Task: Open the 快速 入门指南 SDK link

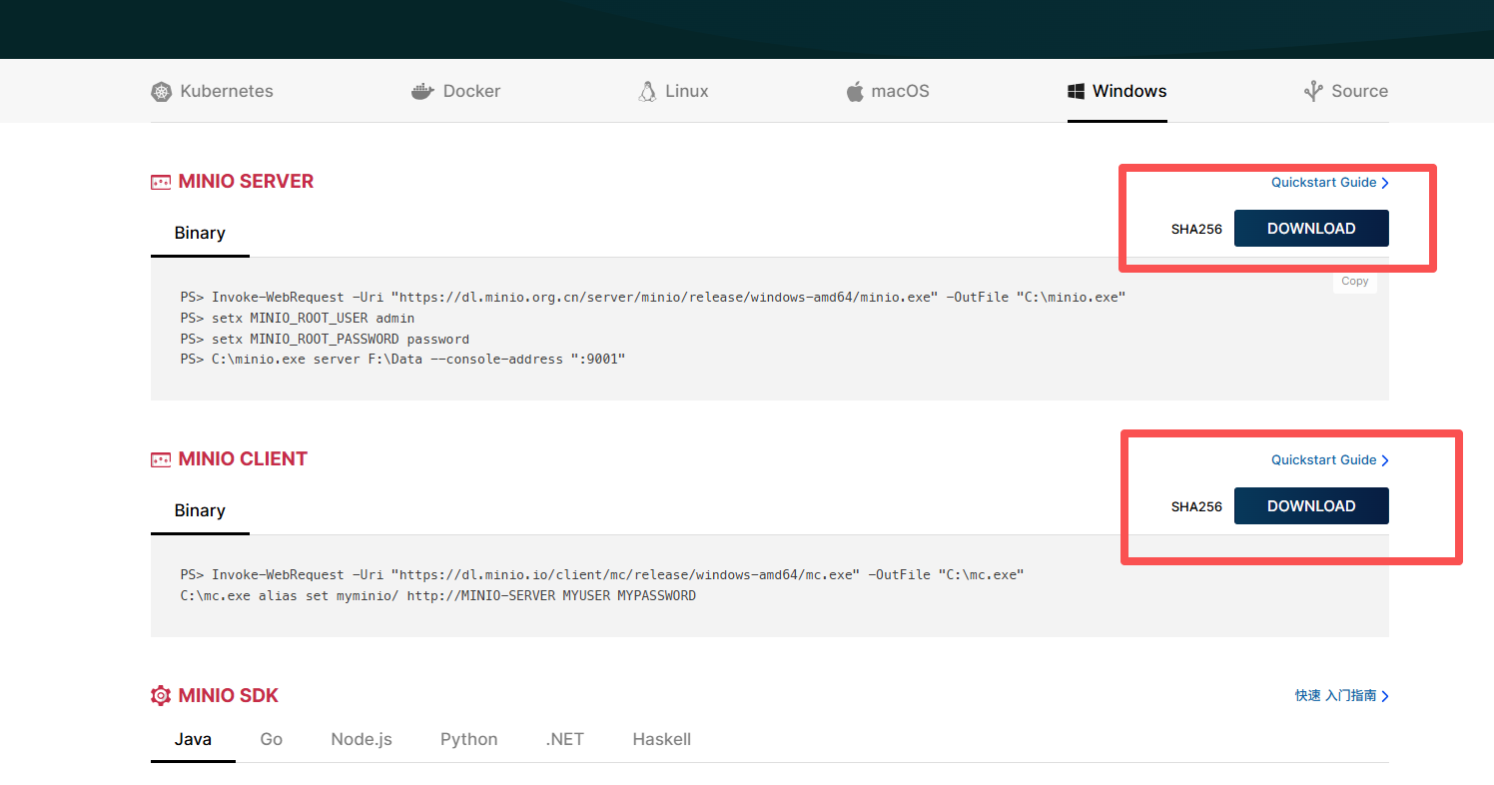Action: click(x=1342, y=696)
